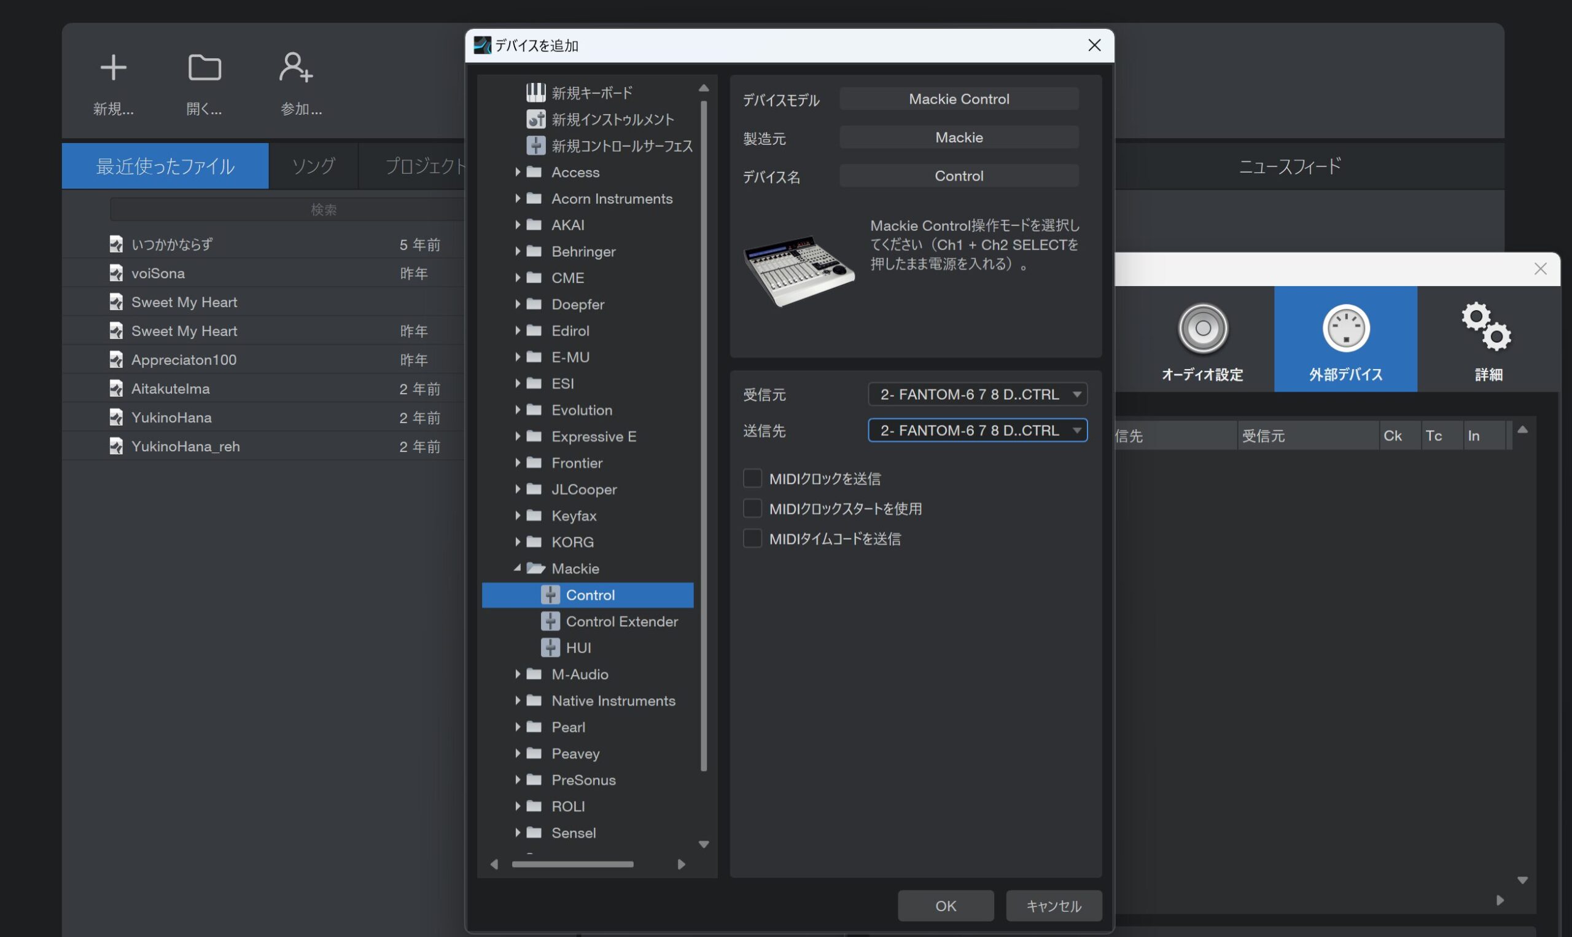Image resolution: width=1572 pixels, height=937 pixels.
Task: Expand the Behringer folder
Action: click(518, 251)
